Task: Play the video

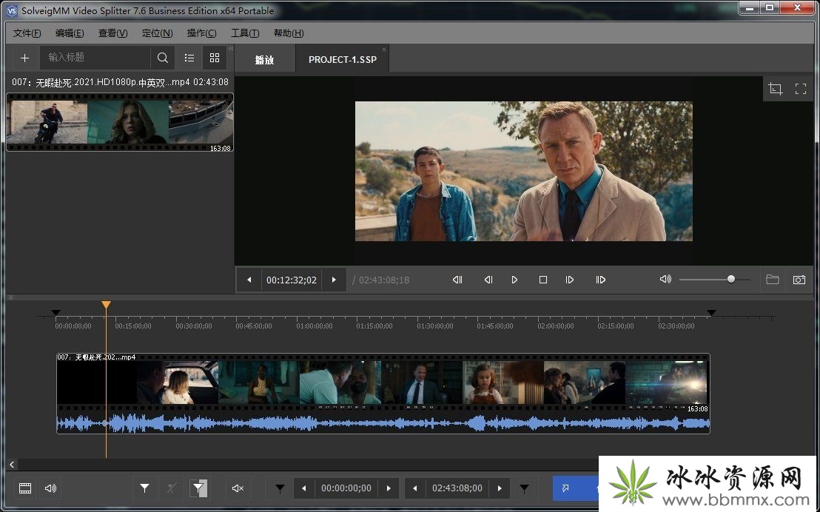Action: point(514,280)
